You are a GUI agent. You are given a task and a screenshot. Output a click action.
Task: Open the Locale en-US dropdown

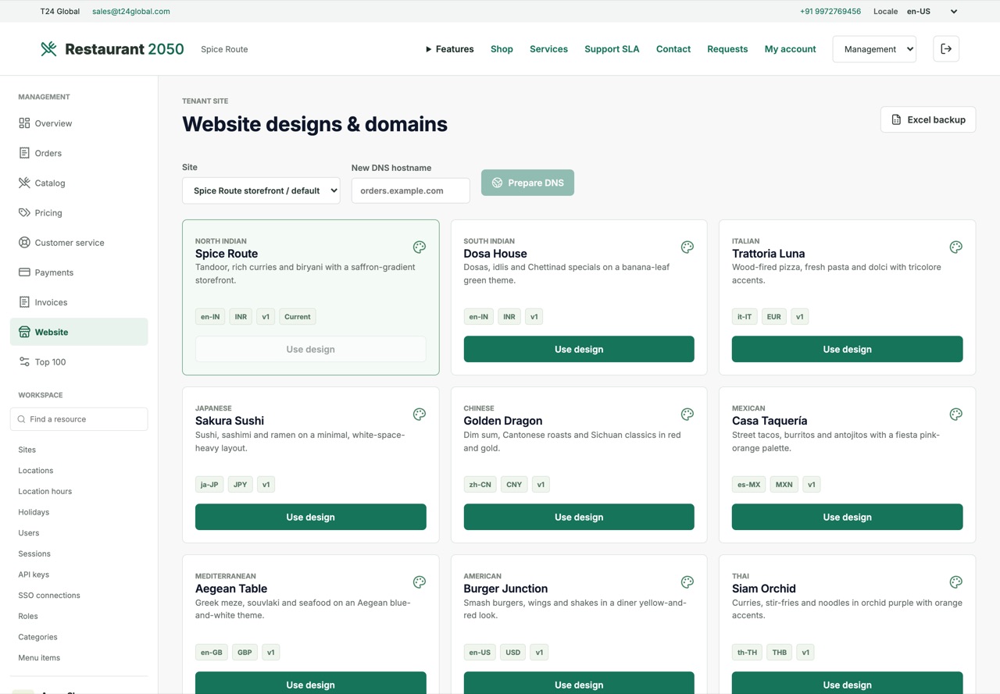coord(932,12)
